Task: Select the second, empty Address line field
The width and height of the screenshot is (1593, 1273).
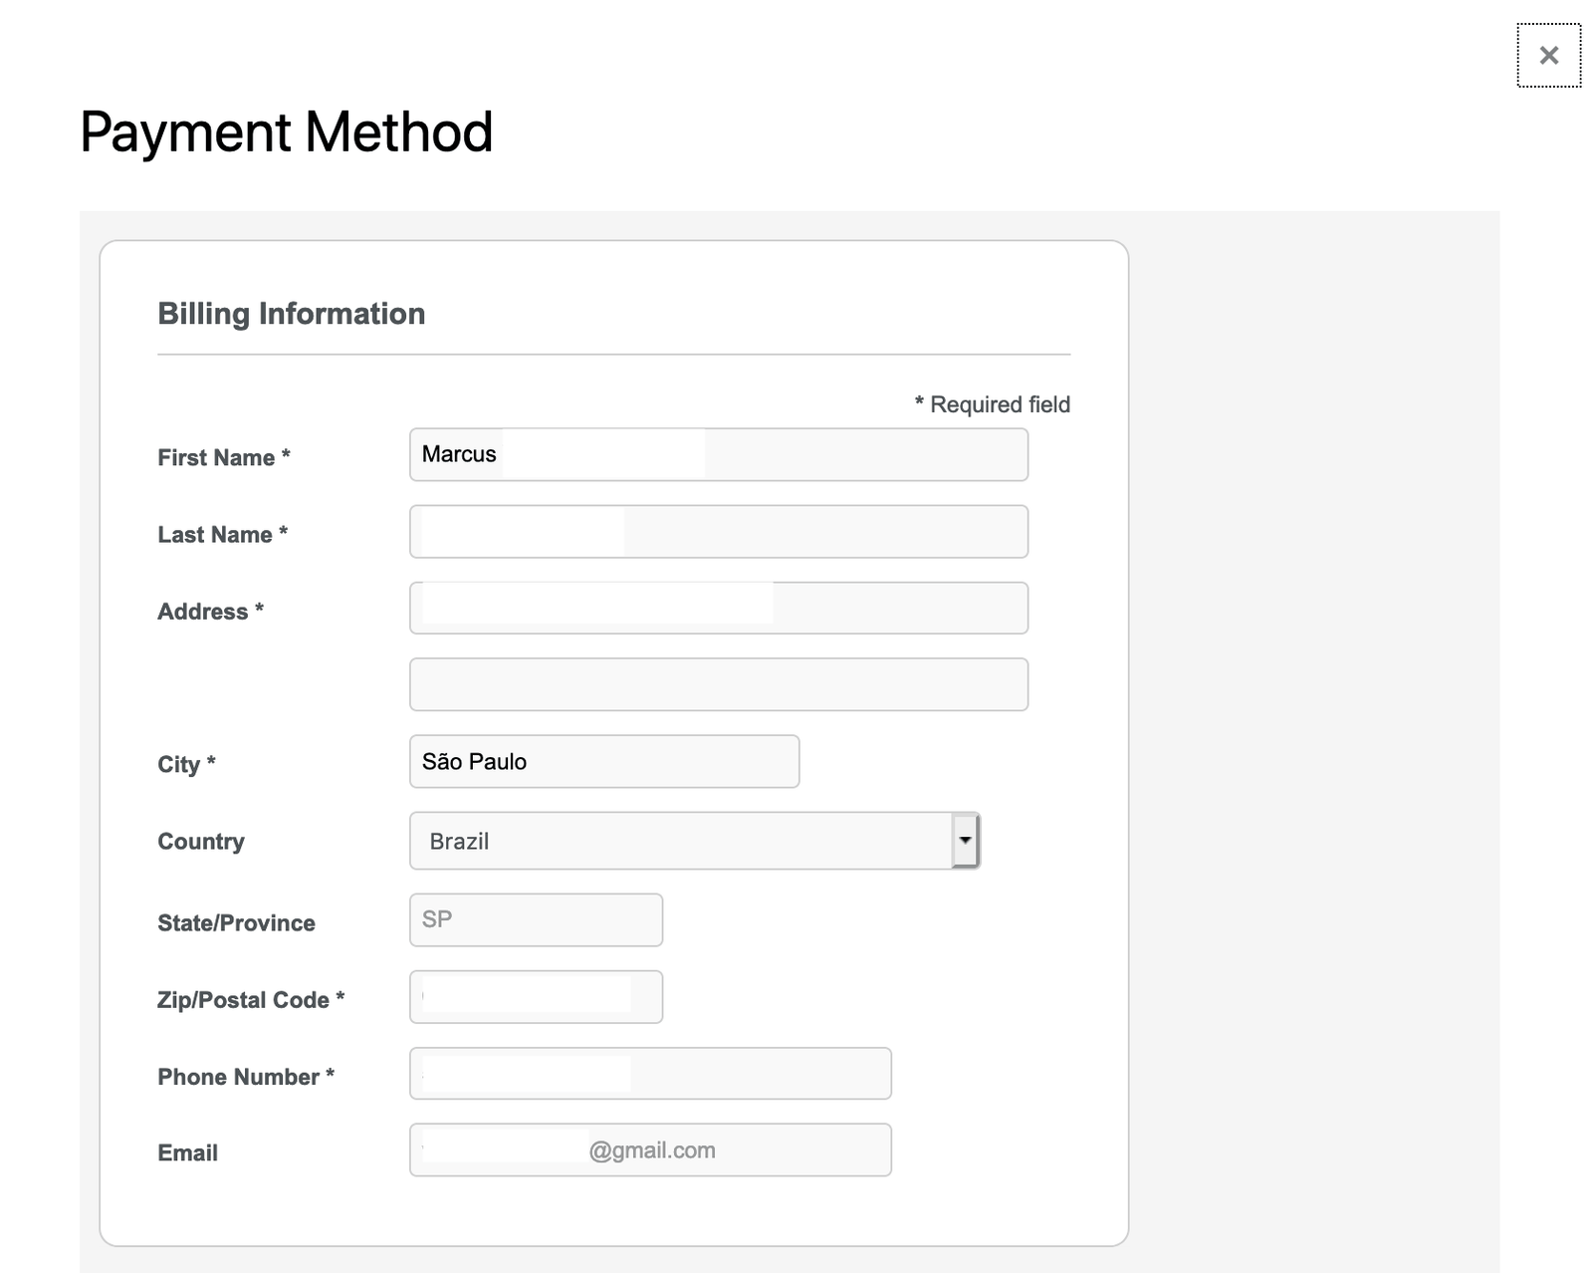Action: (x=718, y=684)
